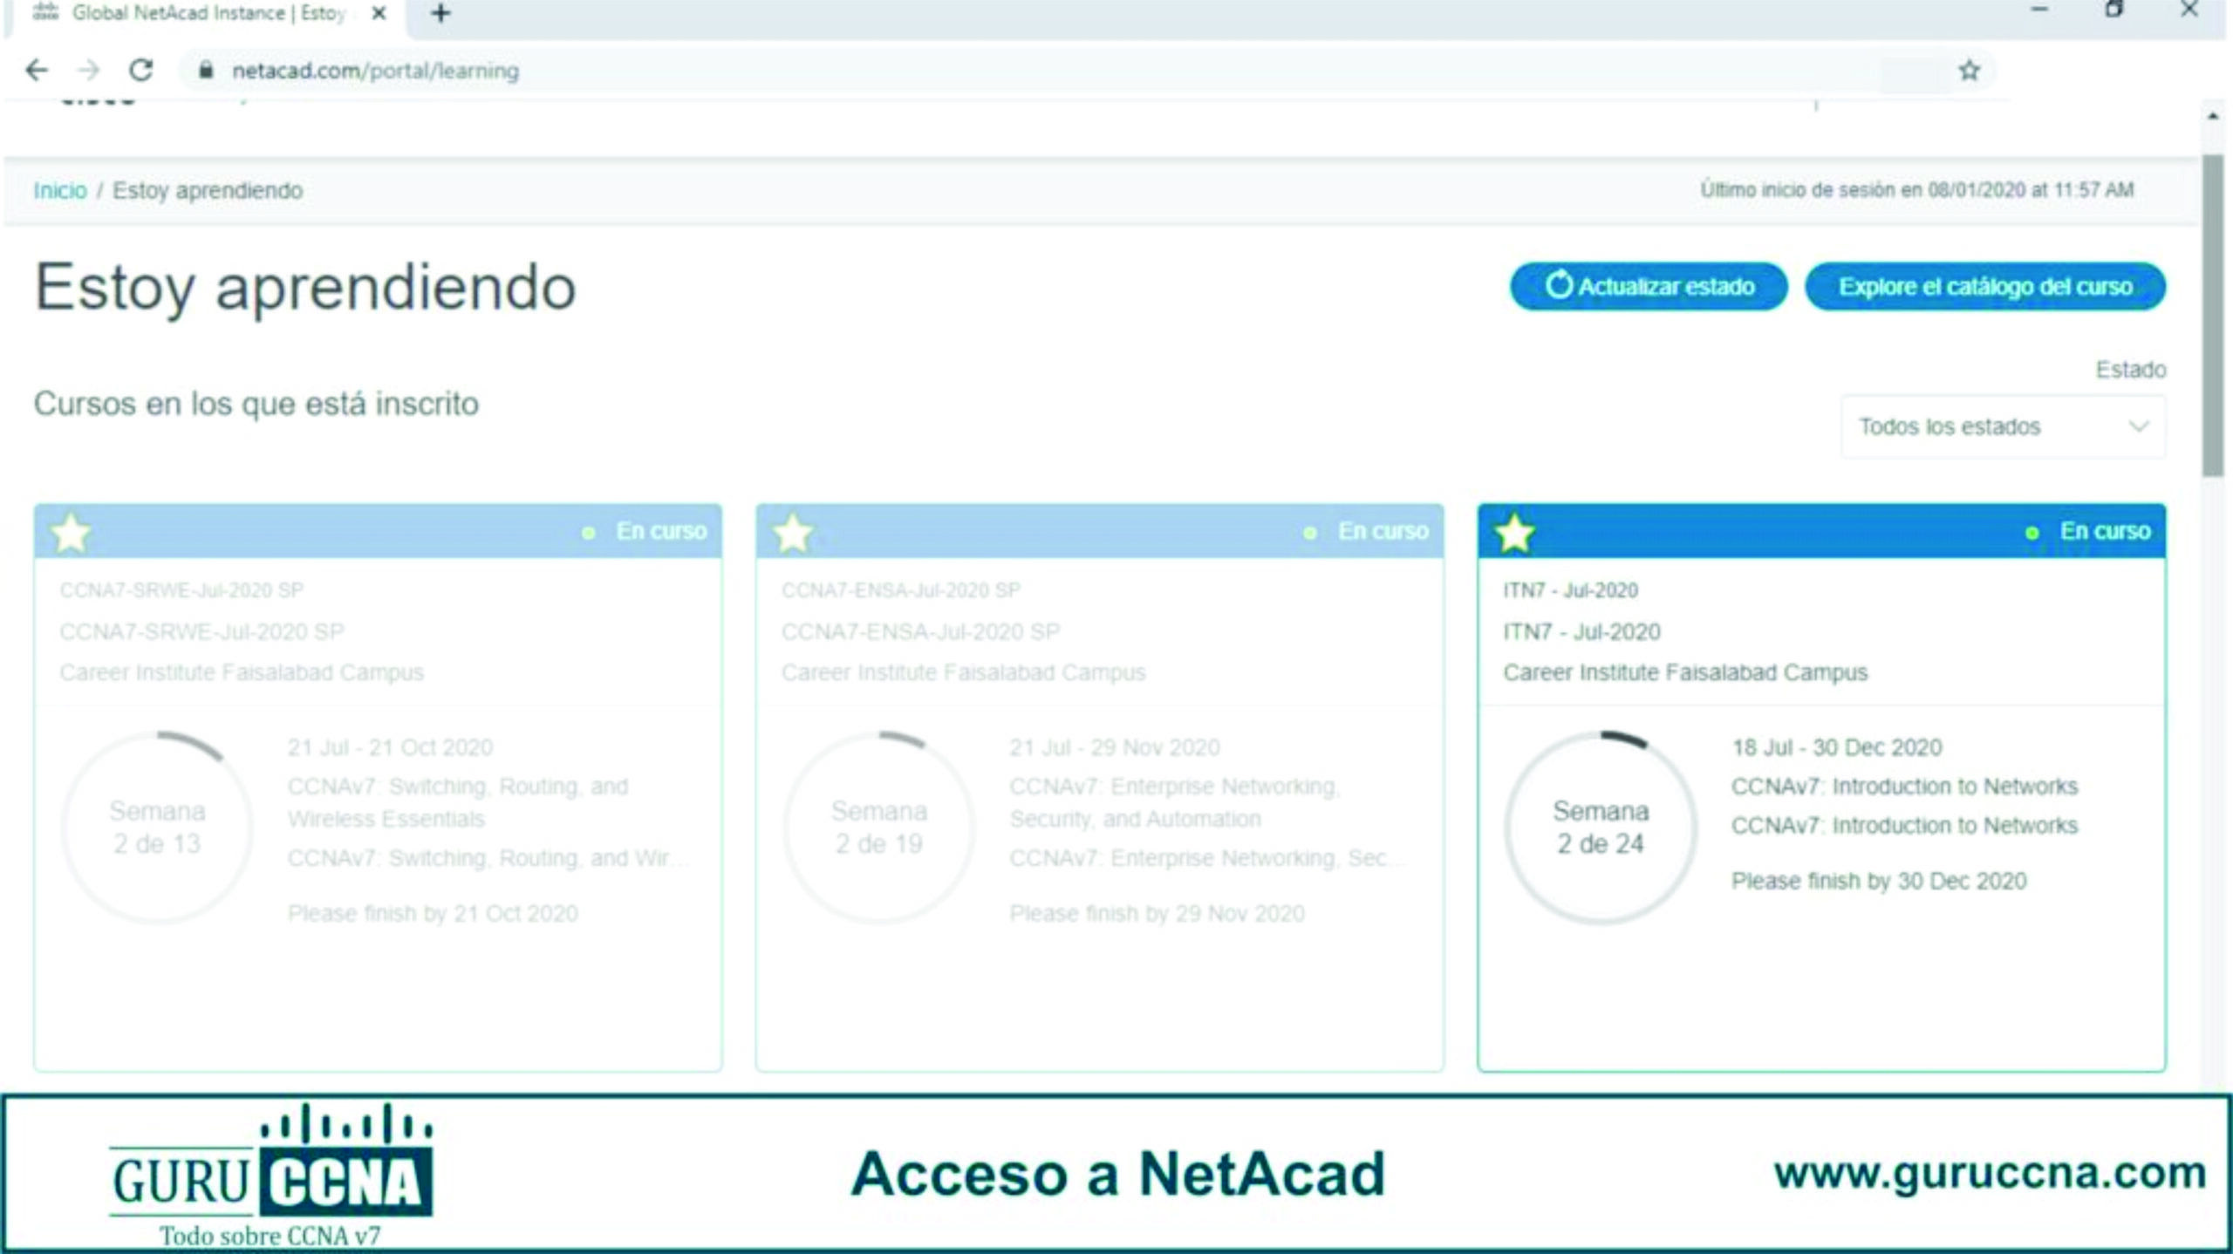Click En curso status on CCNA7-SRWE card
The height and width of the screenshot is (1254, 2233).
click(660, 531)
